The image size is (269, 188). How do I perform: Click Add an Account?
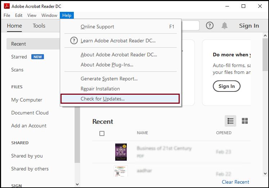(29, 126)
